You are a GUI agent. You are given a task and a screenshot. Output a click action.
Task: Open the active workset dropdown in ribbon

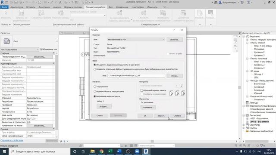pos(105,15)
